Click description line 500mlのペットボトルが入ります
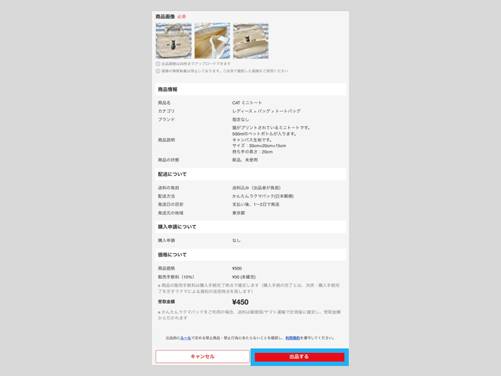 264,133
